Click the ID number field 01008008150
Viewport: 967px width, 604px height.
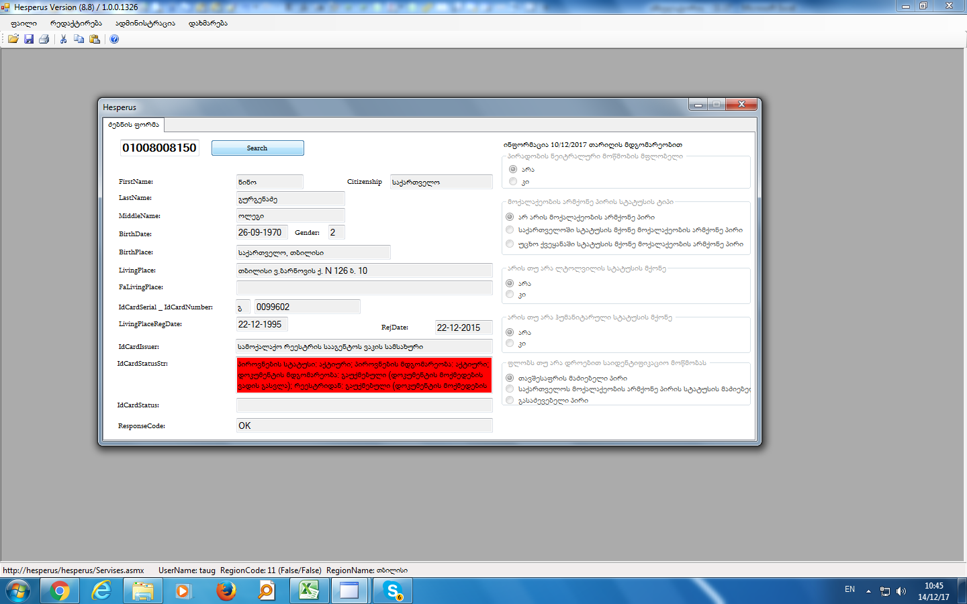[160, 148]
